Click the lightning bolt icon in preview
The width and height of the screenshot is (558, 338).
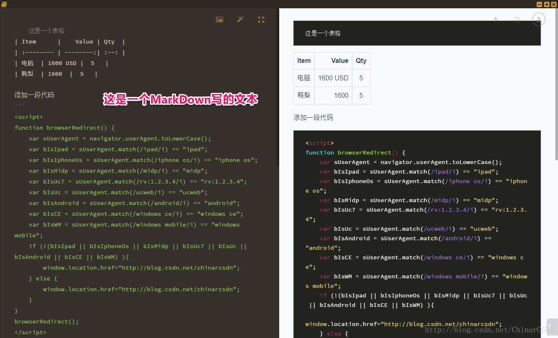click(496, 19)
